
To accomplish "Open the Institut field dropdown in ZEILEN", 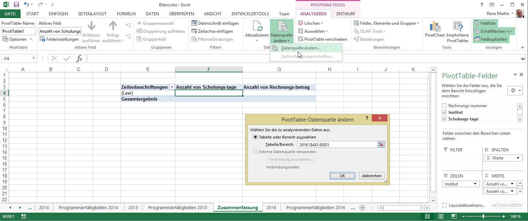I will (475, 184).
